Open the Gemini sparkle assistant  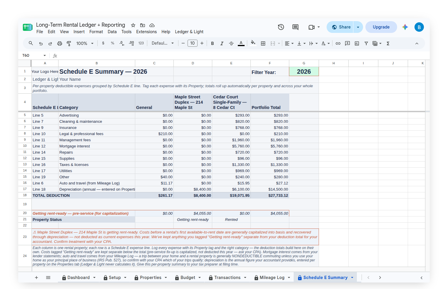click(x=405, y=27)
